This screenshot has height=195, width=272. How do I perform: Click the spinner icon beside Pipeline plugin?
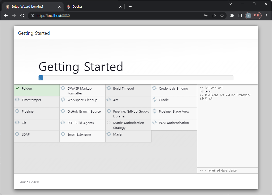coord(17,111)
